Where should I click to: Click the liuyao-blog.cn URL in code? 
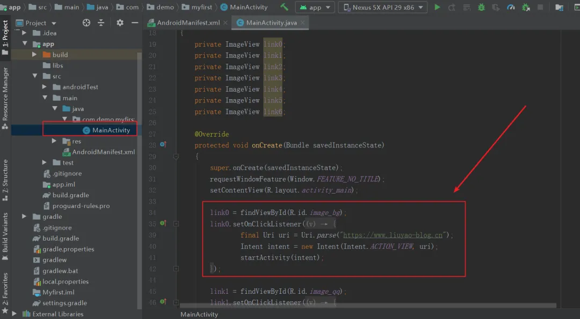point(393,235)
